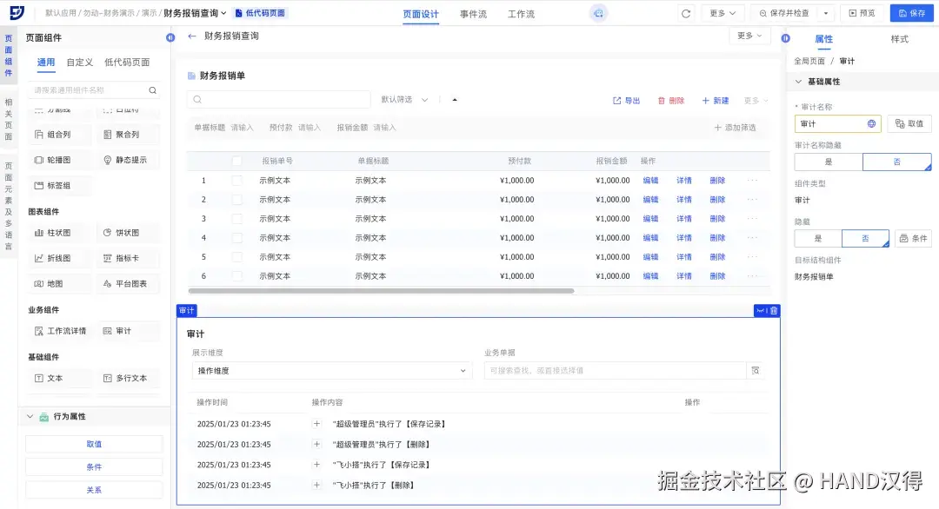The image size is (939, 509).
Task: Switch to the 样式 tab
Action: [x=900, y=39]
